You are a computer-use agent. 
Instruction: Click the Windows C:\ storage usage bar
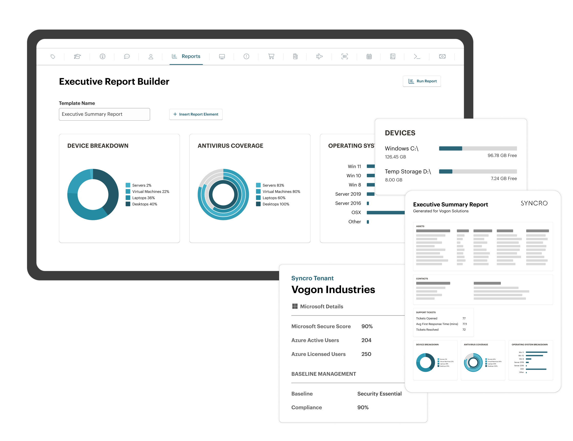(478, 148)
